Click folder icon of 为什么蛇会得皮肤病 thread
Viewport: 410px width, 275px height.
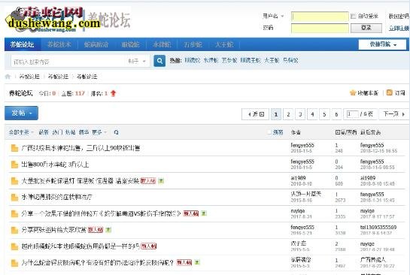[14, 263]
